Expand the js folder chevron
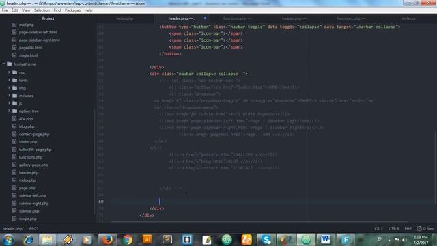Viewport: 437px width, 246px height. [9, 103]
